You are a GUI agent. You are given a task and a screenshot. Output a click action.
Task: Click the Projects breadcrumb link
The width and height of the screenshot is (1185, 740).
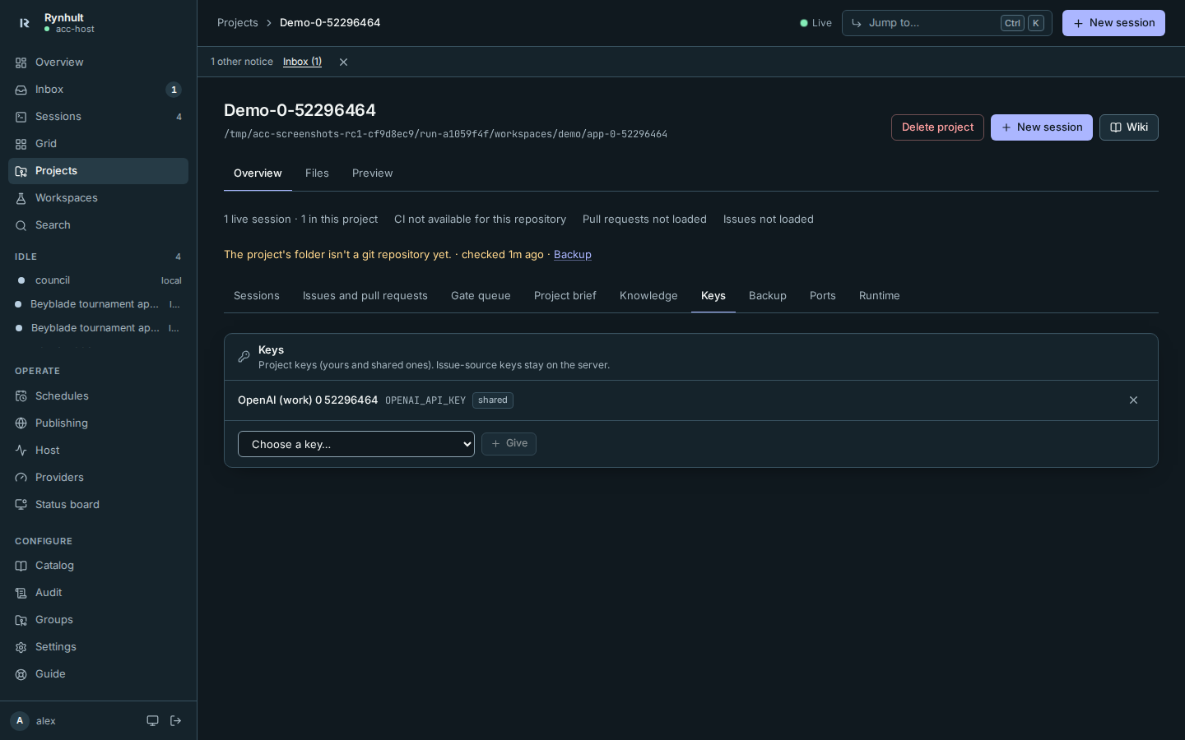238,23
